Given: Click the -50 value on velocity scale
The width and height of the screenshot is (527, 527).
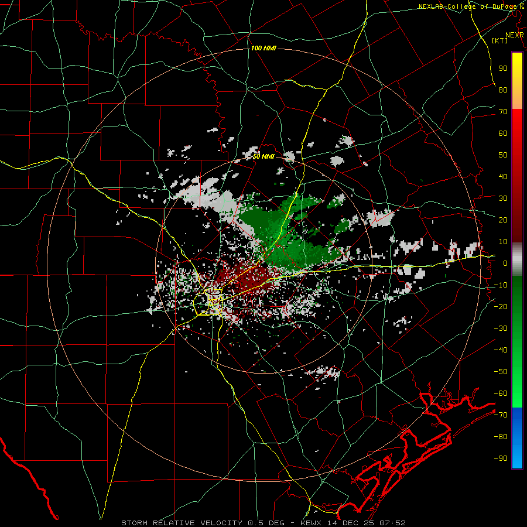Looking at the screenshot, I should pos(501,372).
